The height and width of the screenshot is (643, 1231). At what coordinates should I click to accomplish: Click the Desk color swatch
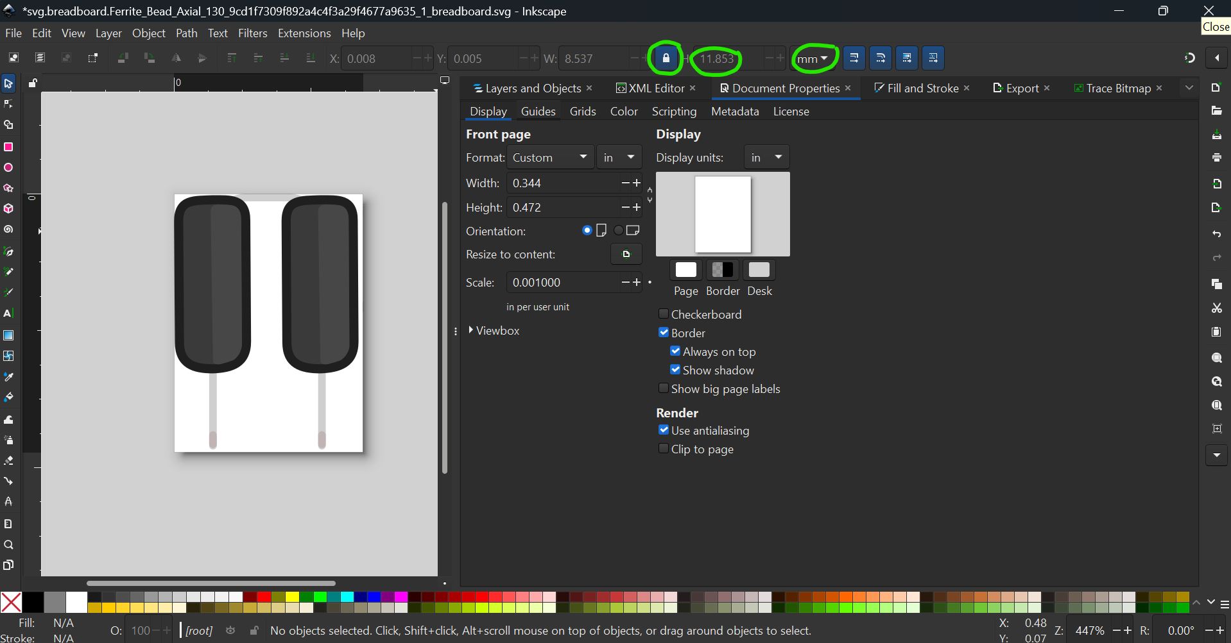pyautogui.click(x=759, y=270)
